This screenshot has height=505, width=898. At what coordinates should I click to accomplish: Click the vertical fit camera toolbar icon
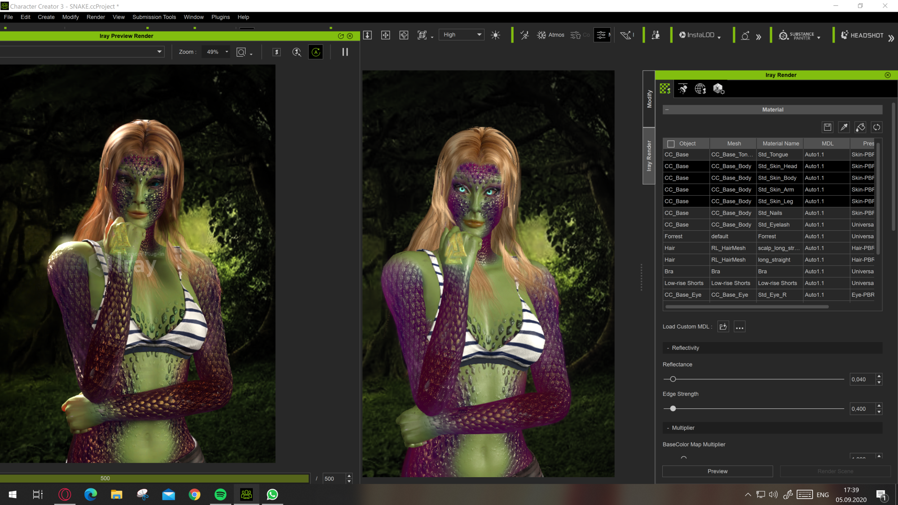point(367,35)
